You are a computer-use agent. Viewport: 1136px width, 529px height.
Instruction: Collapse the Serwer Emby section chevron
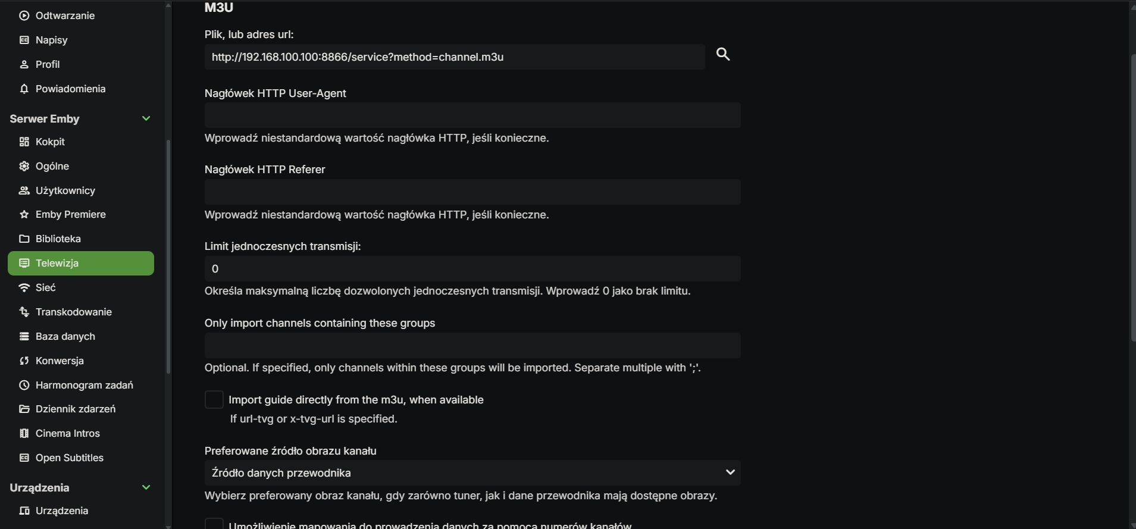[146, 118]
